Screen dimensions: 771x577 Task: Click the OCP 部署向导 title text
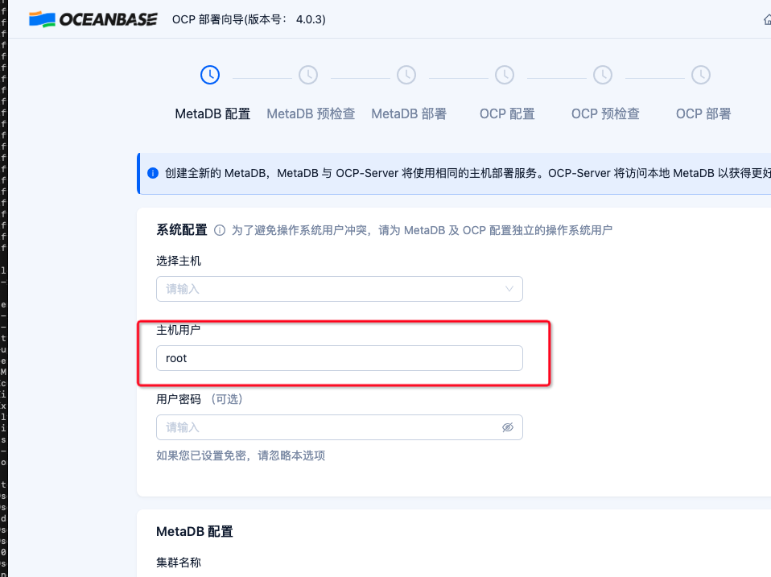pyautogui.click(x=249, y=19)
